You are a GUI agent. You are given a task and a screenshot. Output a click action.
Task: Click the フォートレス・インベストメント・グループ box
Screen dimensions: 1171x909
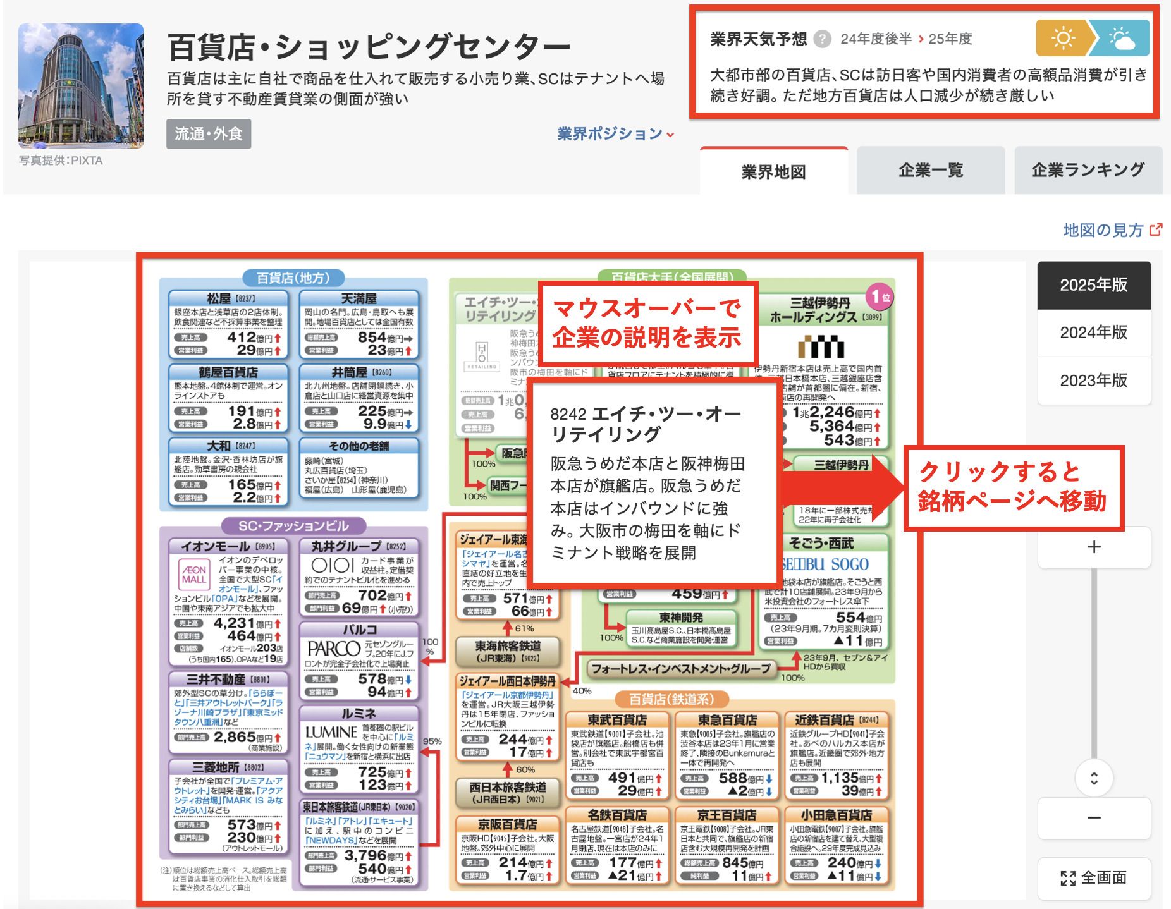tap(681, 669)
